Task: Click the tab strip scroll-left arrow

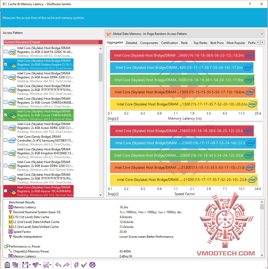Action: [x=258, y=42]
